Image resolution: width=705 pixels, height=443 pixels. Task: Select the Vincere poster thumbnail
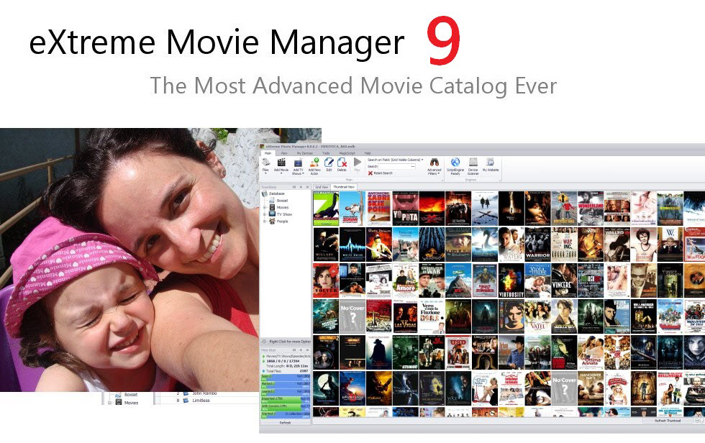pyautogui.click(x=564, y=280)
